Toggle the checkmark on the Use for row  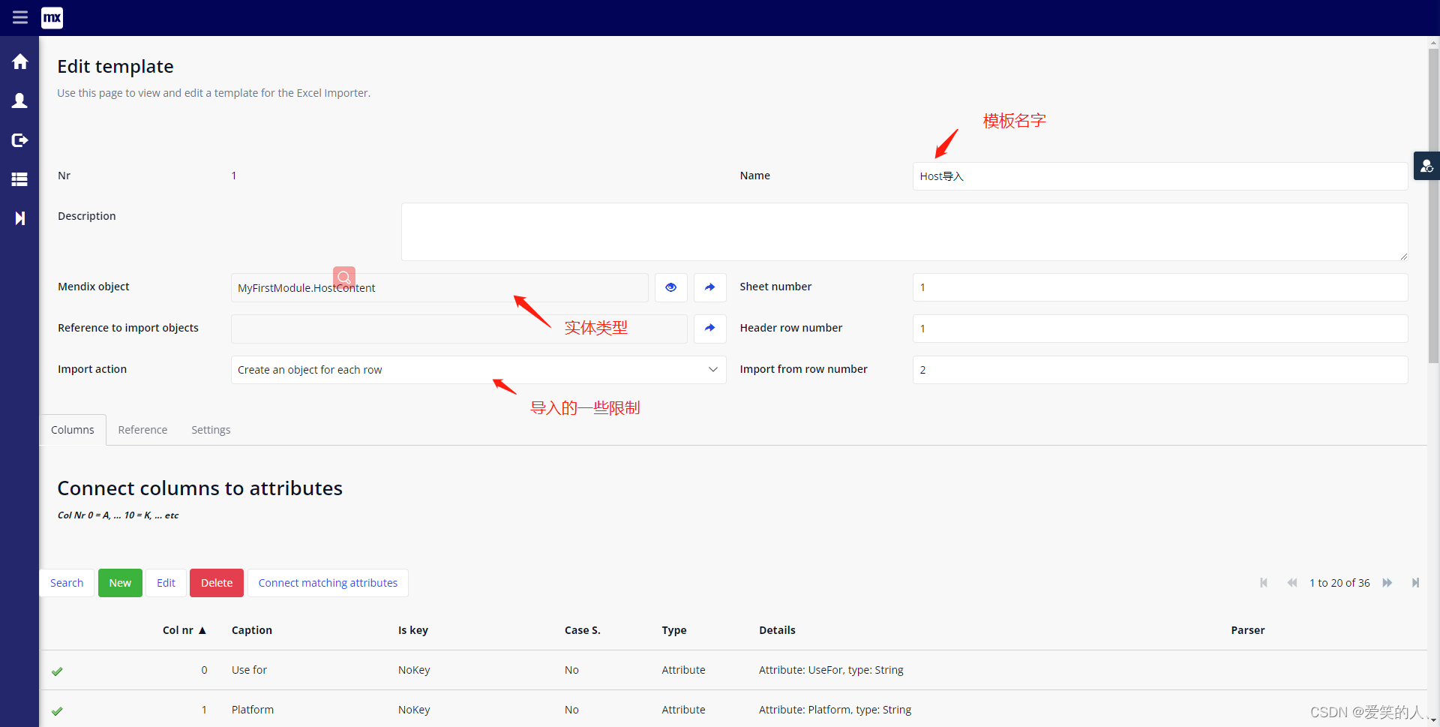click(x=57, y=671)
